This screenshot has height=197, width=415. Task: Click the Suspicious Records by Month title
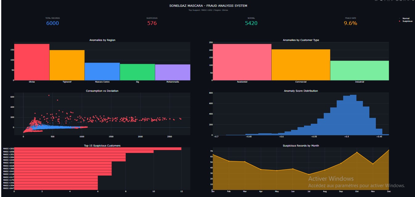pos(301,146)
